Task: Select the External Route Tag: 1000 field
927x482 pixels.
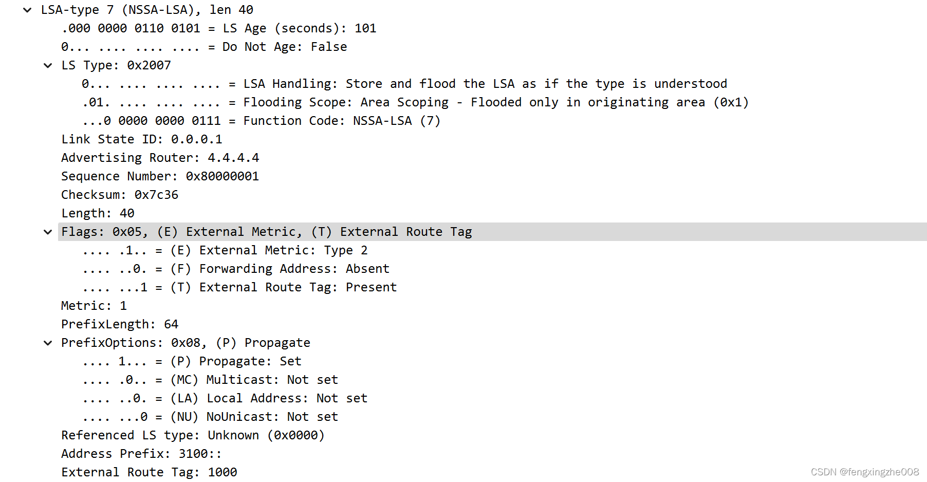Action: pyautogui.click(x=149, y=472)
